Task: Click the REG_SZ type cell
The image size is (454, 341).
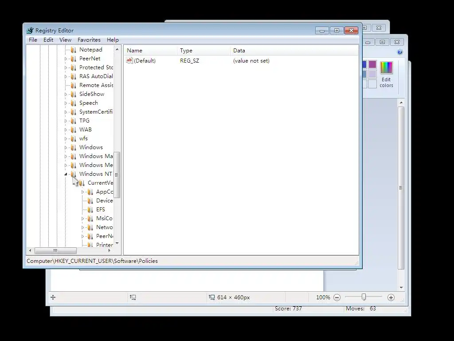Action: (x=190, y=60)
